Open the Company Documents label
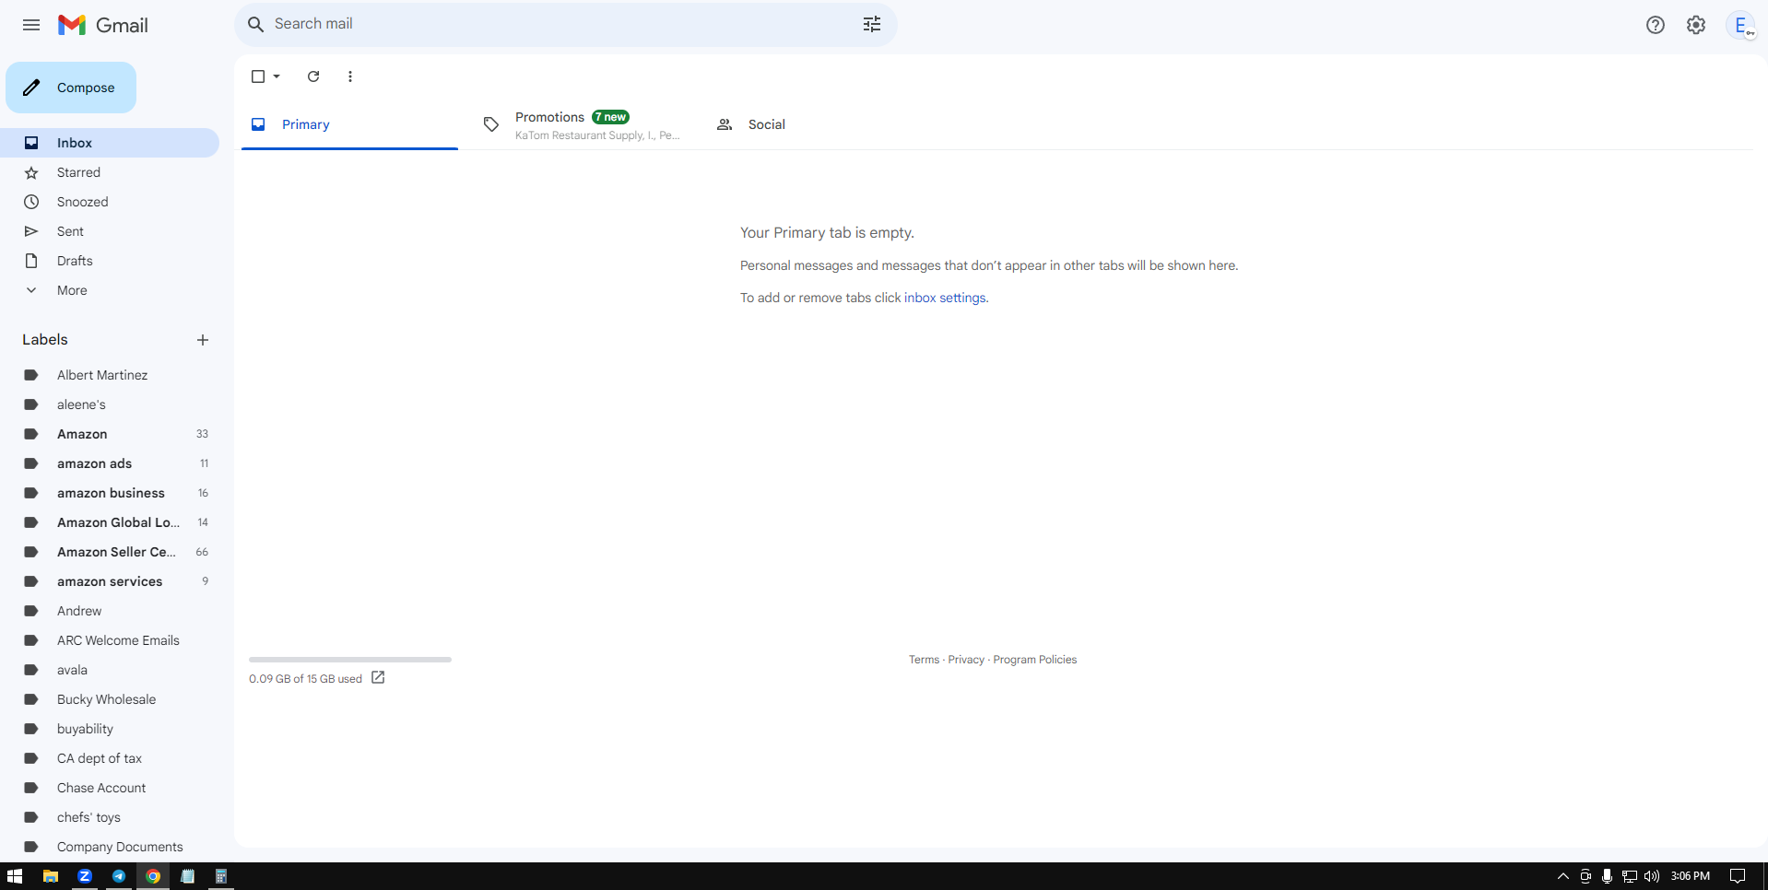The width and height of the screenshot is (1768, 890). click(x=110, y=847)
